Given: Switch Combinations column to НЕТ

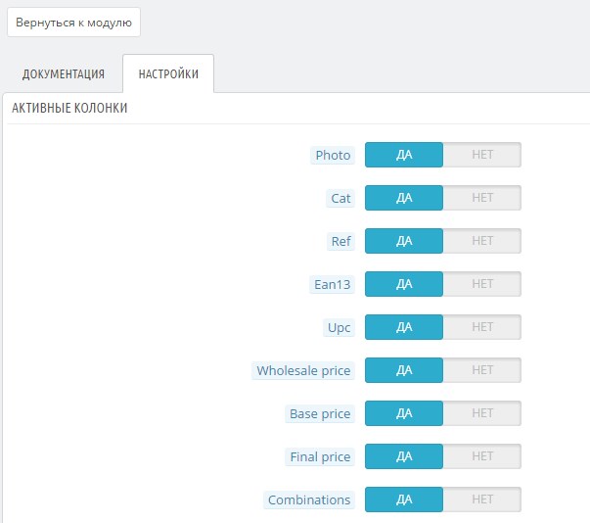Looking at the screenshot, I should (481, 499).
